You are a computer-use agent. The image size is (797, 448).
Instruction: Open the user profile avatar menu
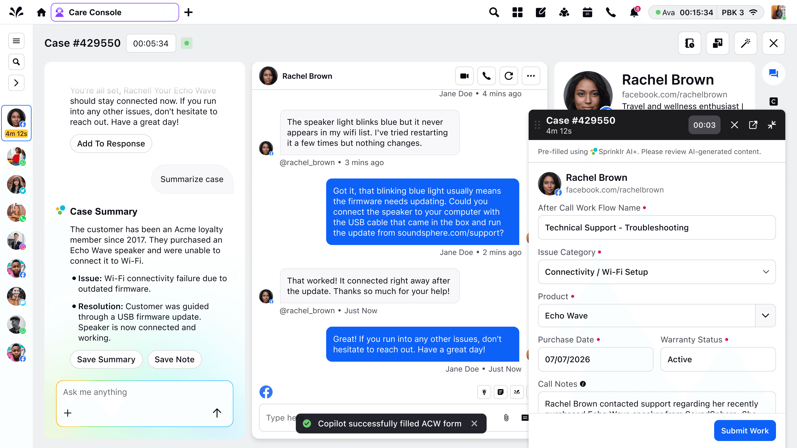click(778, 12)
